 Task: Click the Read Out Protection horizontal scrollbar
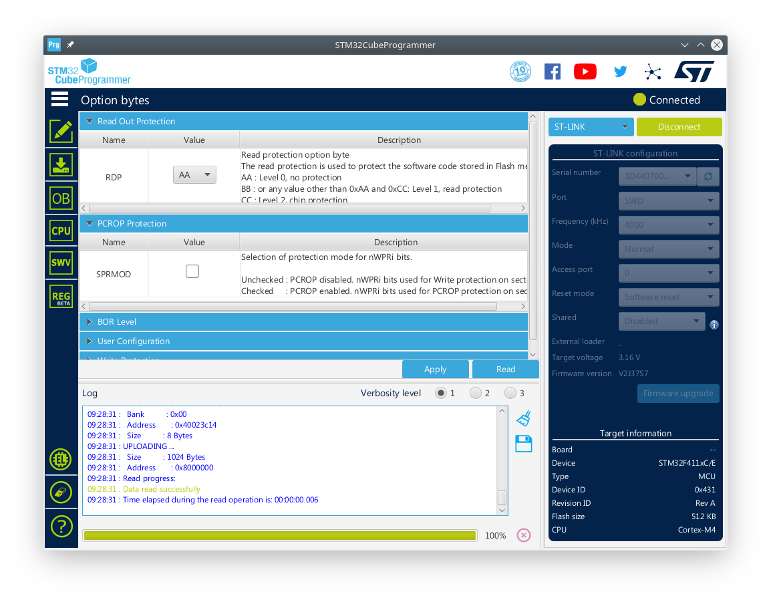(289, 208)
